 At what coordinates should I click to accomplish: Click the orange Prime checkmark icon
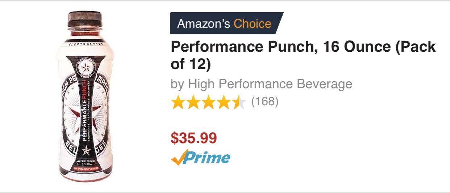178,158
